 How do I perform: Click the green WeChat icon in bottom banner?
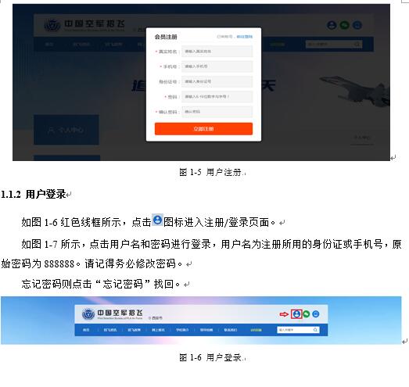307,314
